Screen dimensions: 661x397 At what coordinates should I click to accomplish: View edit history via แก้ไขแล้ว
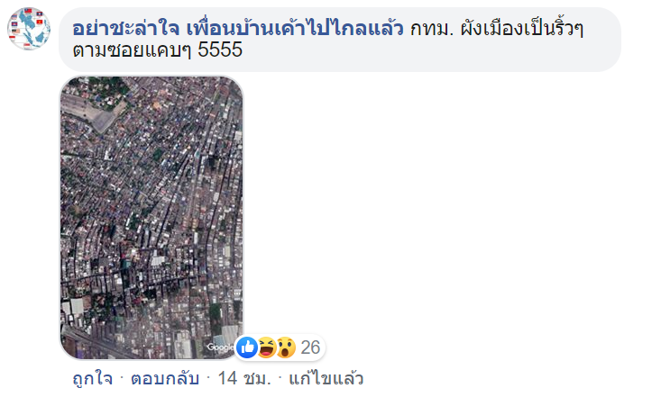[326, 378]
